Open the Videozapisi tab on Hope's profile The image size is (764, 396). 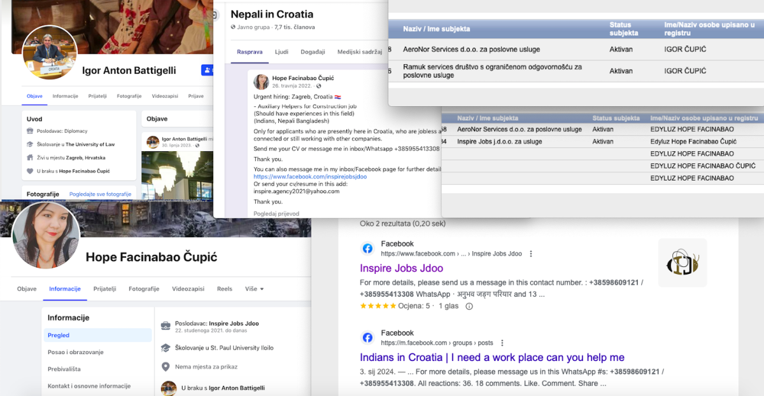pyautogui.click(x=188, y=289)
